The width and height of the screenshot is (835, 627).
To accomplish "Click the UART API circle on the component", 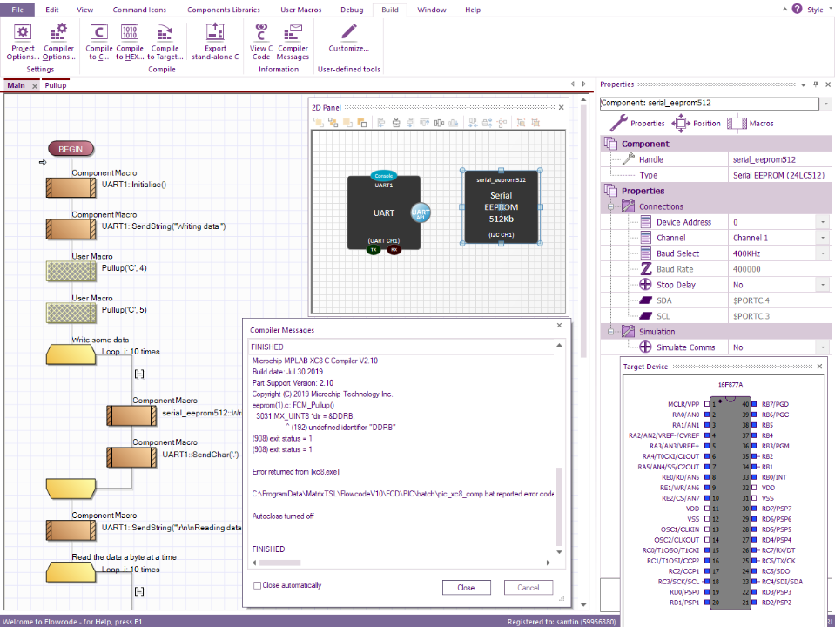I will [421, 212].
